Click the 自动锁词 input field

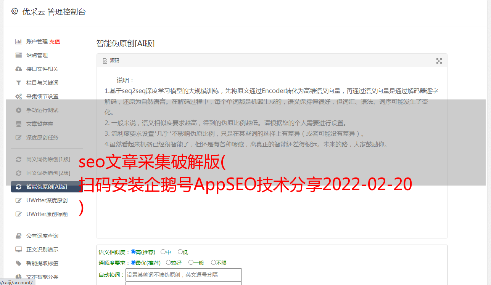pyautogui.click(x=184, y=275)
